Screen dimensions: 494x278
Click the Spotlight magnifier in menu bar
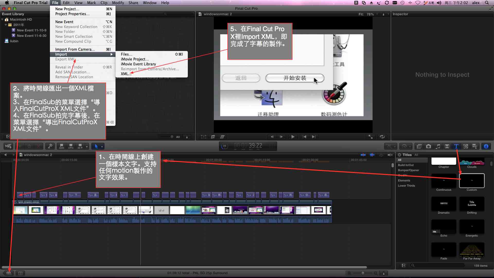pos(487,3)
